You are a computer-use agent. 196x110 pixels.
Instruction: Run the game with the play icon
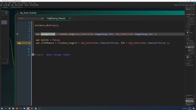tap(18, 5)
